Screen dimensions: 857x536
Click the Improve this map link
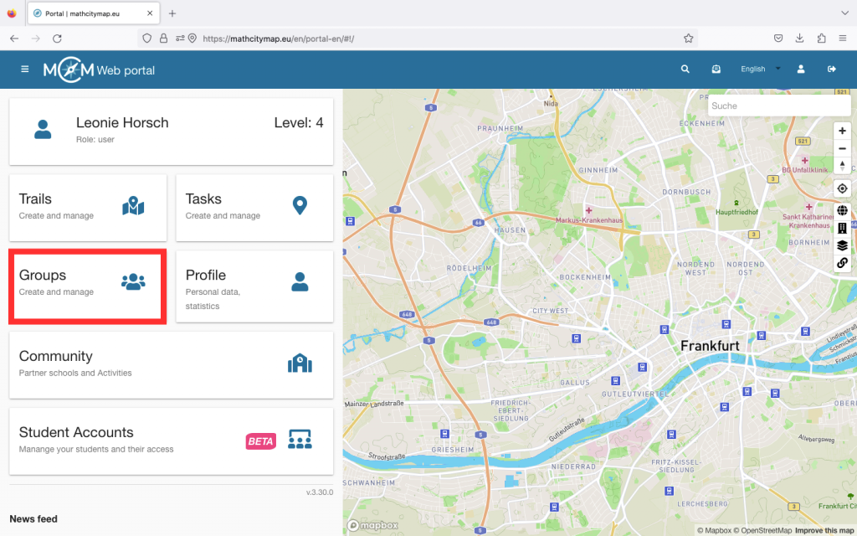824,530
